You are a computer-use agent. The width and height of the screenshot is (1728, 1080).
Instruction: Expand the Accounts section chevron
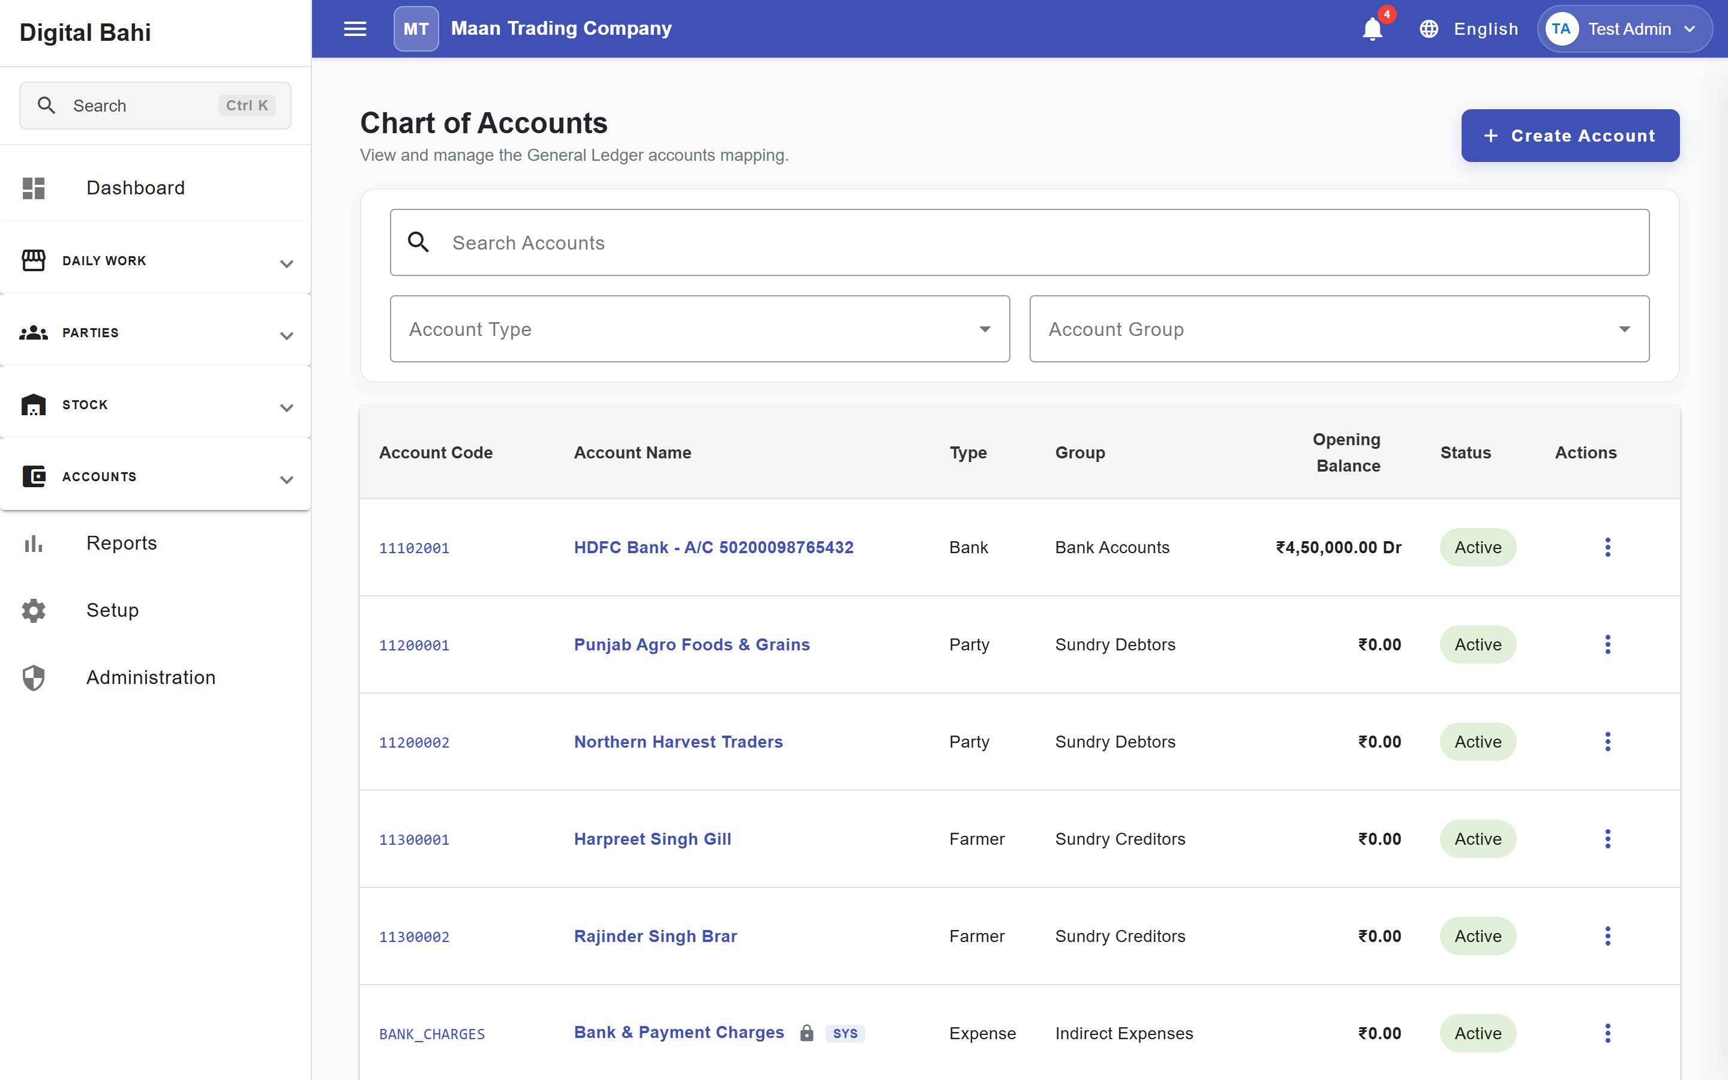(286, 480)
